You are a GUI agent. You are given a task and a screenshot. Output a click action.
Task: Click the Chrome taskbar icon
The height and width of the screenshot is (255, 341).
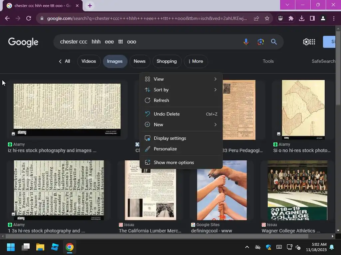(70, 247)
